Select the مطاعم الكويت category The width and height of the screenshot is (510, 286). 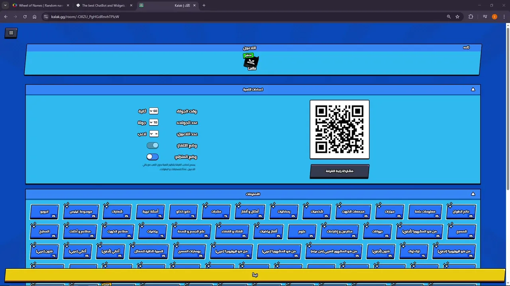118,232
